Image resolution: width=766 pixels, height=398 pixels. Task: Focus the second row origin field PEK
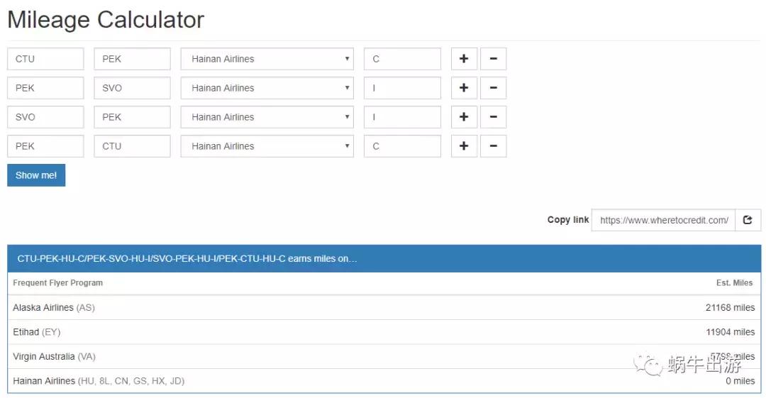click(x=45, y=88)
